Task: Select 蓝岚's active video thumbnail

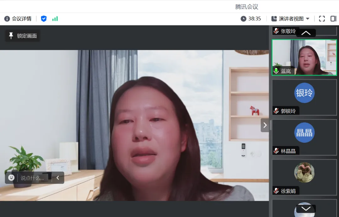Action: click(304, 57)
